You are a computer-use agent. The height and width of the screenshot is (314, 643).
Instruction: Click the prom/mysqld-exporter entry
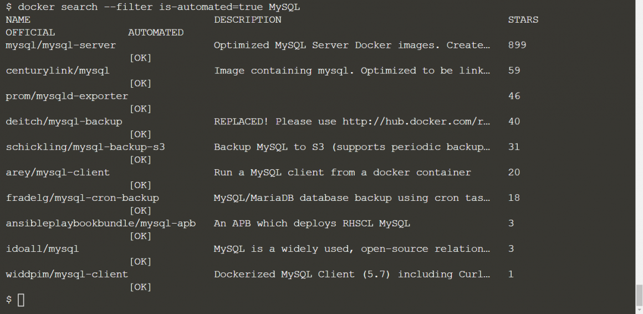67,96
